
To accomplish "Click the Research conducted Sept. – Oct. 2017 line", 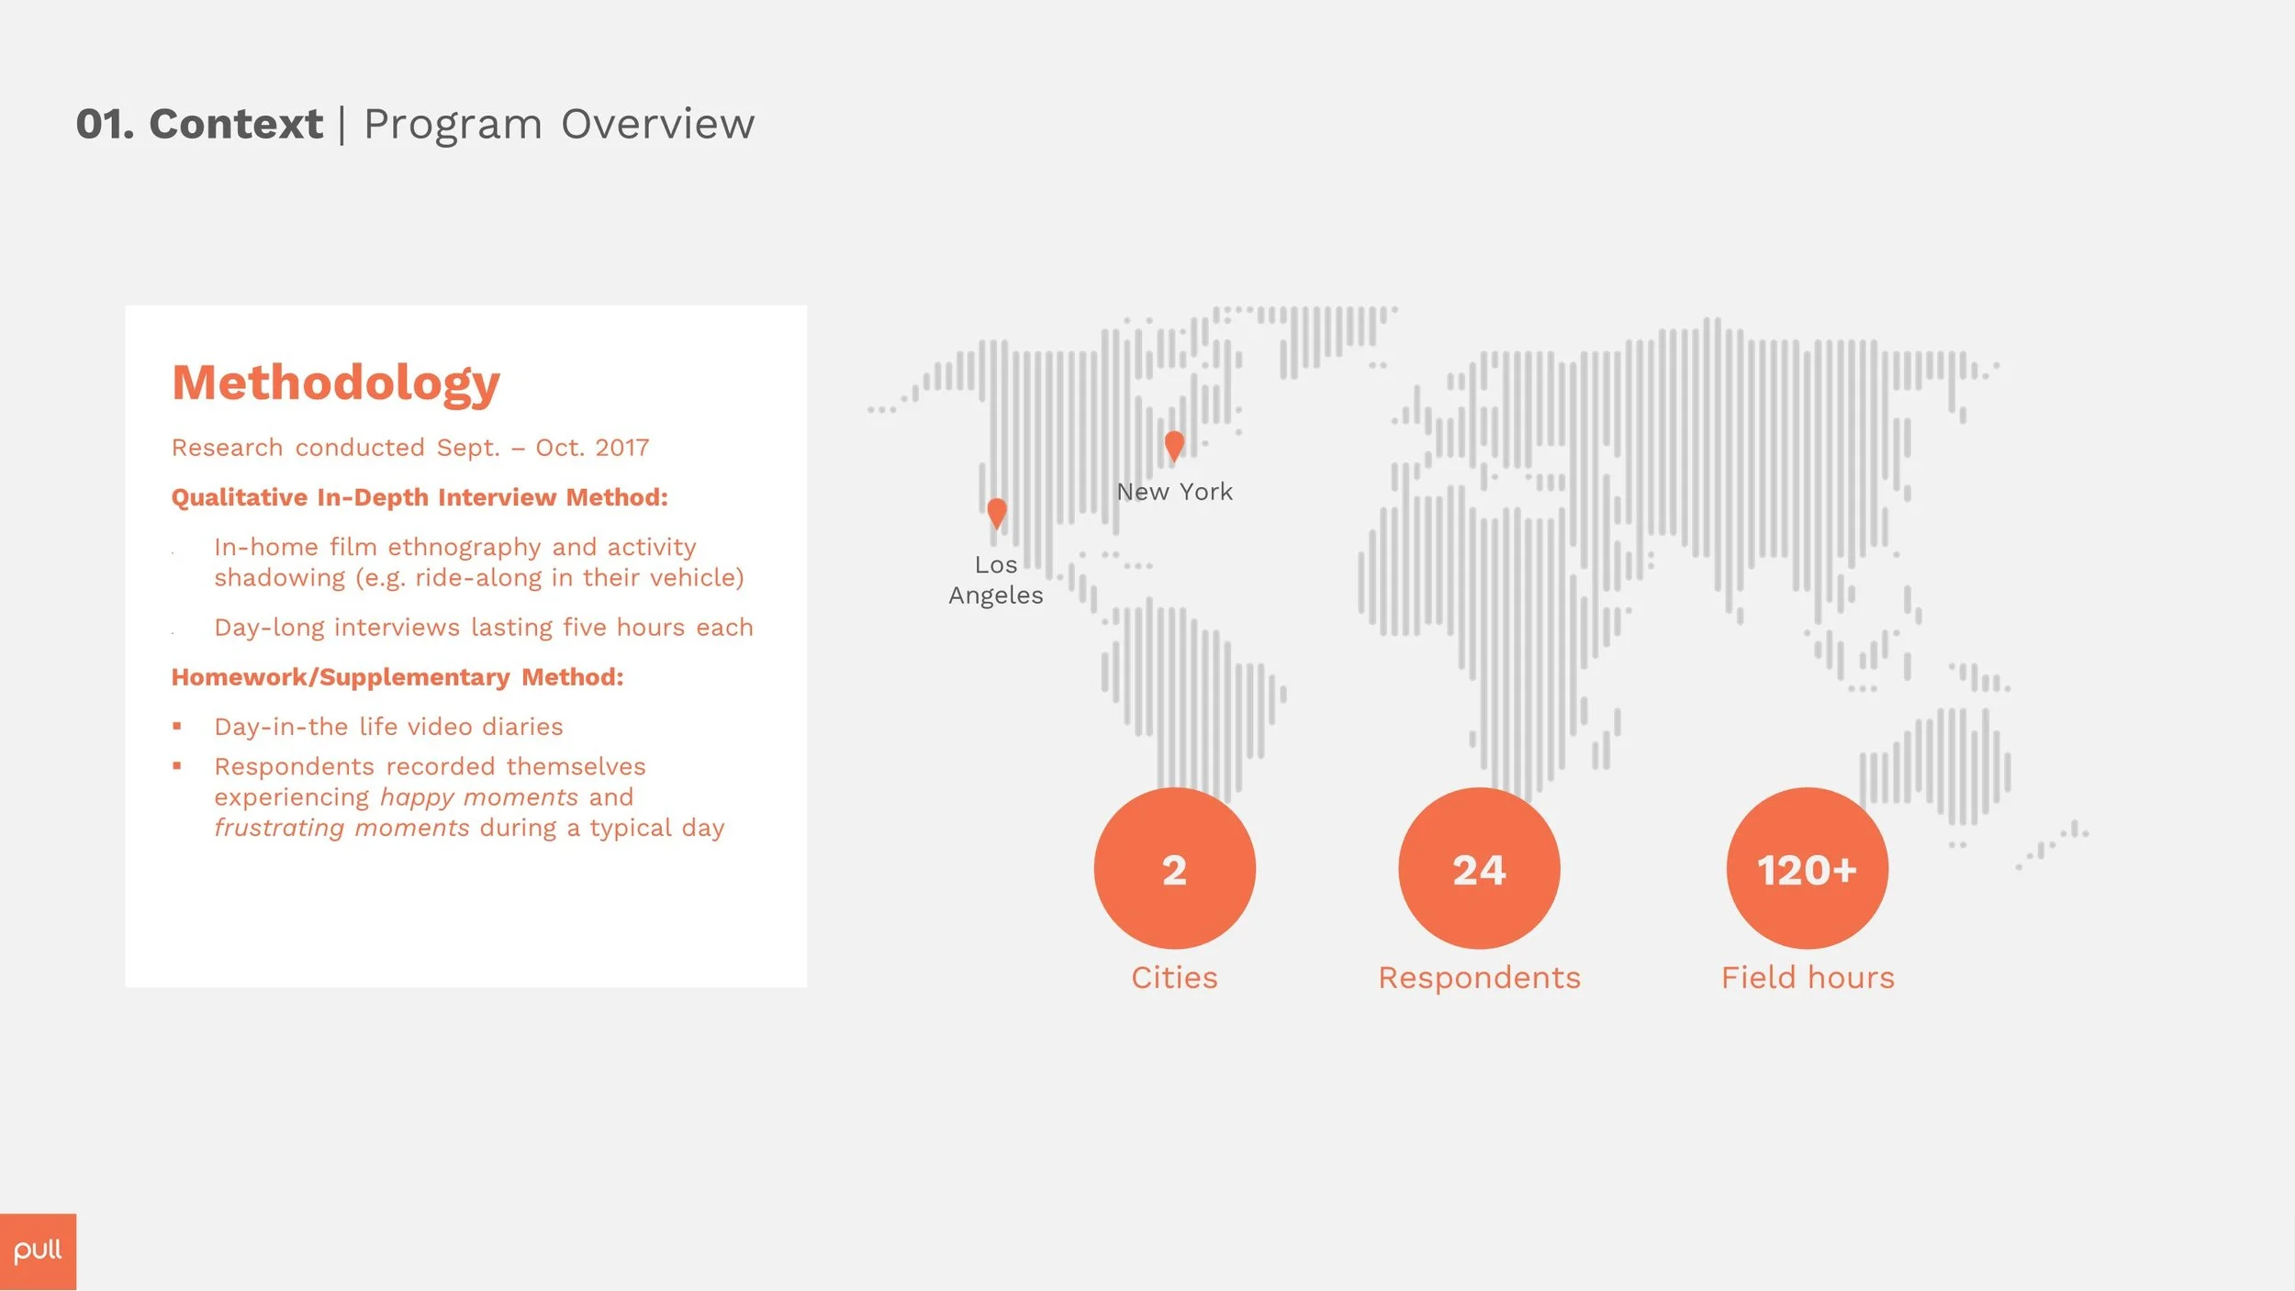I will coord(410,448).
